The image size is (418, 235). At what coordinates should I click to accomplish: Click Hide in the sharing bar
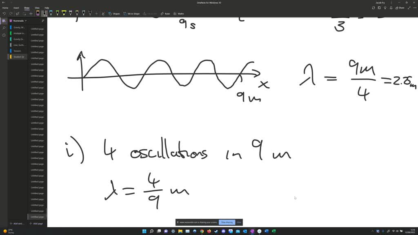pyautogui.click(x=239, y=222)
